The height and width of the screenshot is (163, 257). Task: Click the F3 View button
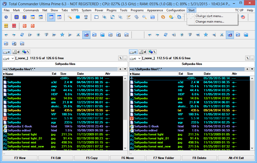click(x=20, y=158)
